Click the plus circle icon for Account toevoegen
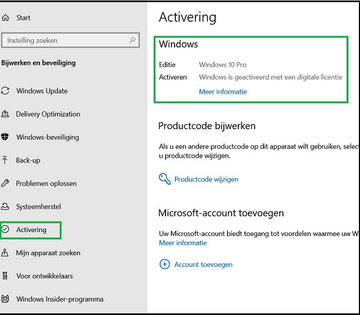The width and height of the screenshot is (360, 315). click(x=165, y=264)
